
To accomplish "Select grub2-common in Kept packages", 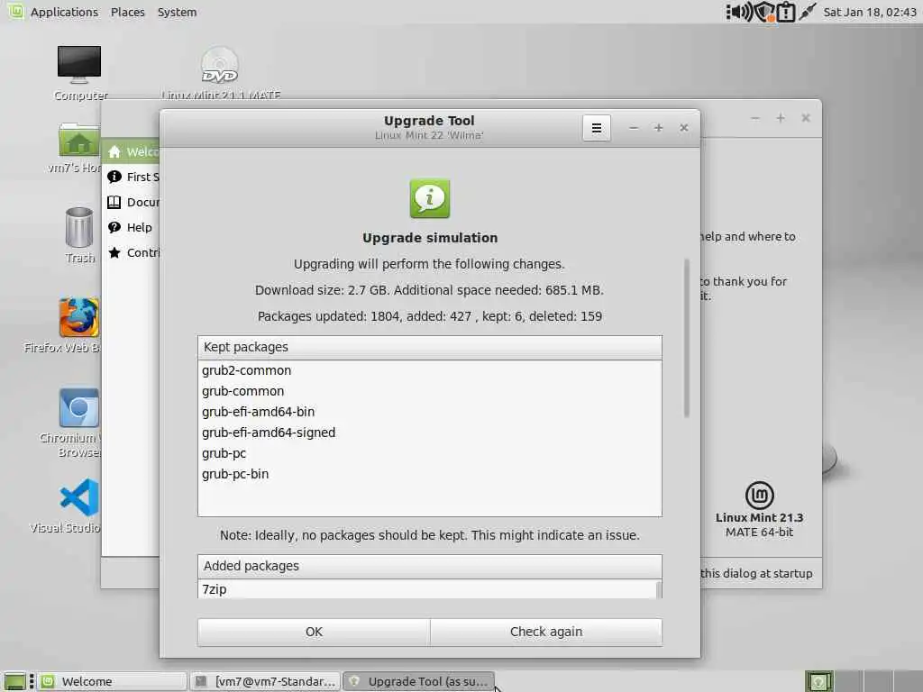I will (430, 370).
